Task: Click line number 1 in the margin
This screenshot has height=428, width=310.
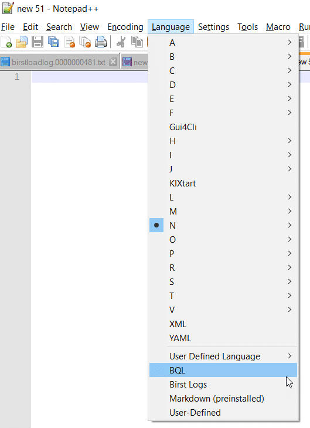Action: pos(17,77)
